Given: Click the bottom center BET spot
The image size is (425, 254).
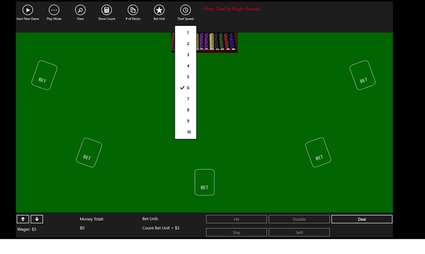Looking at the screenshot, I should [204, 182].
